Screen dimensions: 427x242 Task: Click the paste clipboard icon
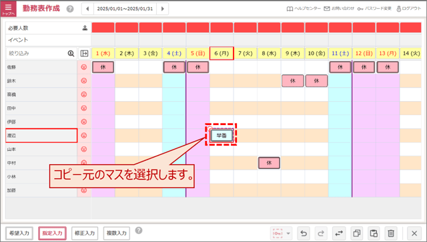click(x=374, y=233)
